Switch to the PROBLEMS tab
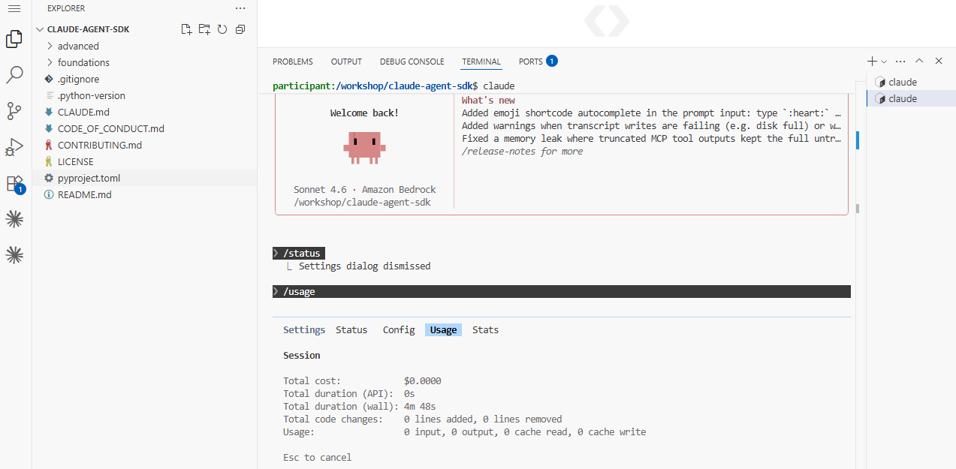This screenshot has width=956, height=469. [293, 62]
